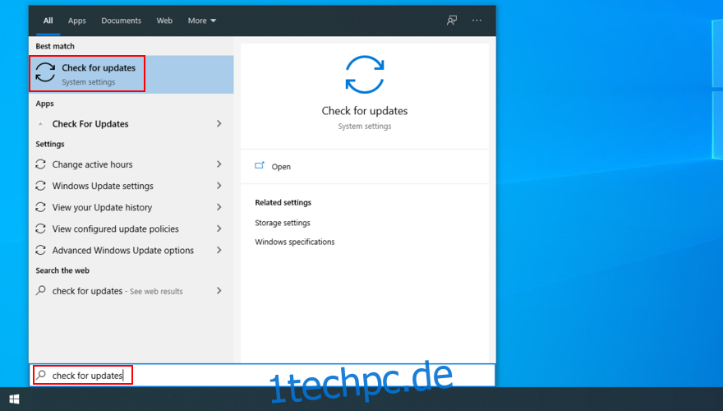Click the Open icon in the preview pane

coord(260,165)
